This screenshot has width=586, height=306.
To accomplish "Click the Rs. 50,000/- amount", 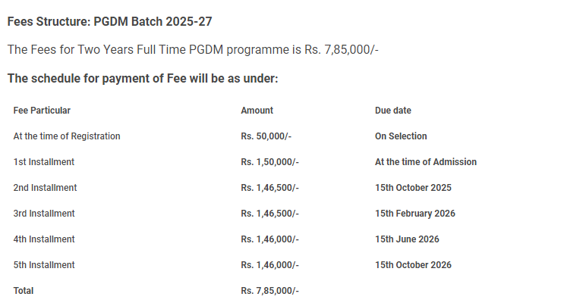I will tap(266, 136).
